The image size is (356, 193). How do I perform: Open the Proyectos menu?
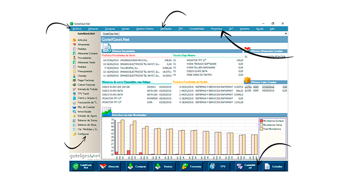(x=217, y=29)
